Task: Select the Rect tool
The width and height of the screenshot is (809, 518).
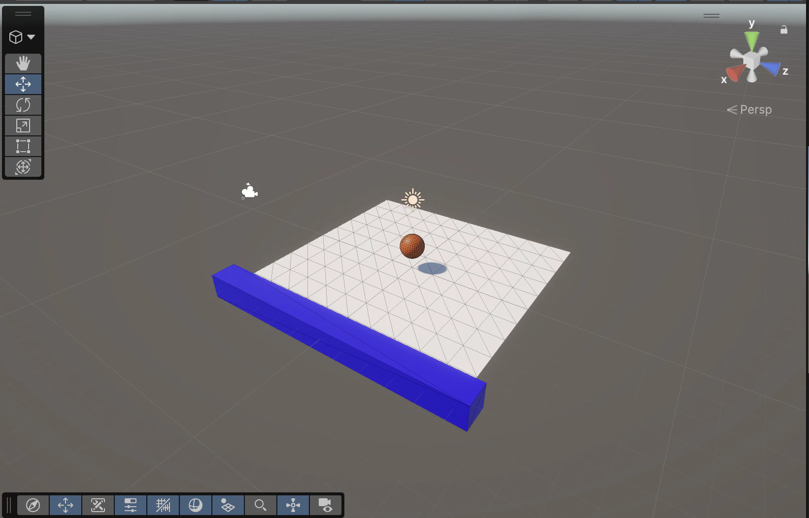Action: point(23,146)
